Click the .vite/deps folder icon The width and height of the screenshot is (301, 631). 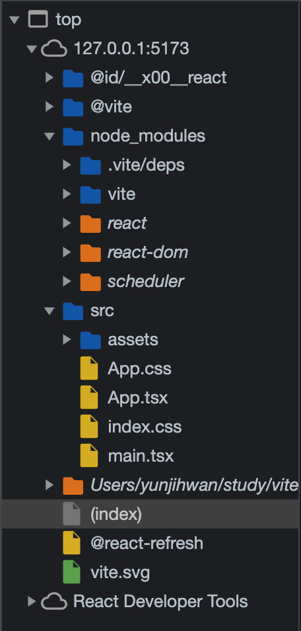click(90, 165)
